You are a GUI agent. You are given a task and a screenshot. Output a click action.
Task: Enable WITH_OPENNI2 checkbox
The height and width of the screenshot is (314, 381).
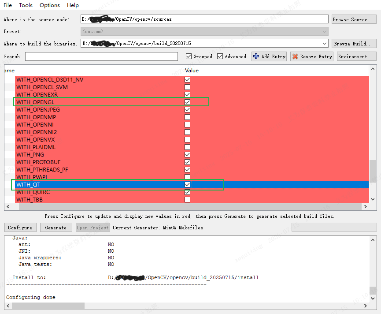click(x=187, y=132)
